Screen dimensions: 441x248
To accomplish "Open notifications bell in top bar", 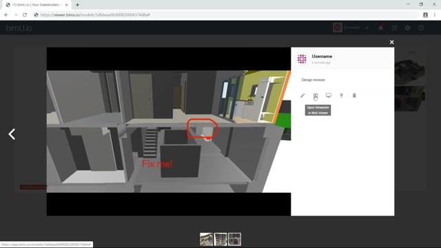I will point(381,28).
